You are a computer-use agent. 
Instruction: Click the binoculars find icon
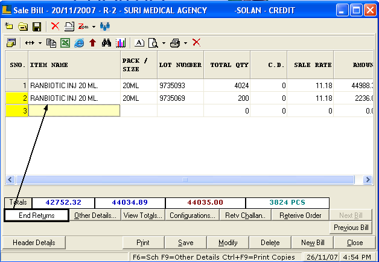(x=106, y=43)
